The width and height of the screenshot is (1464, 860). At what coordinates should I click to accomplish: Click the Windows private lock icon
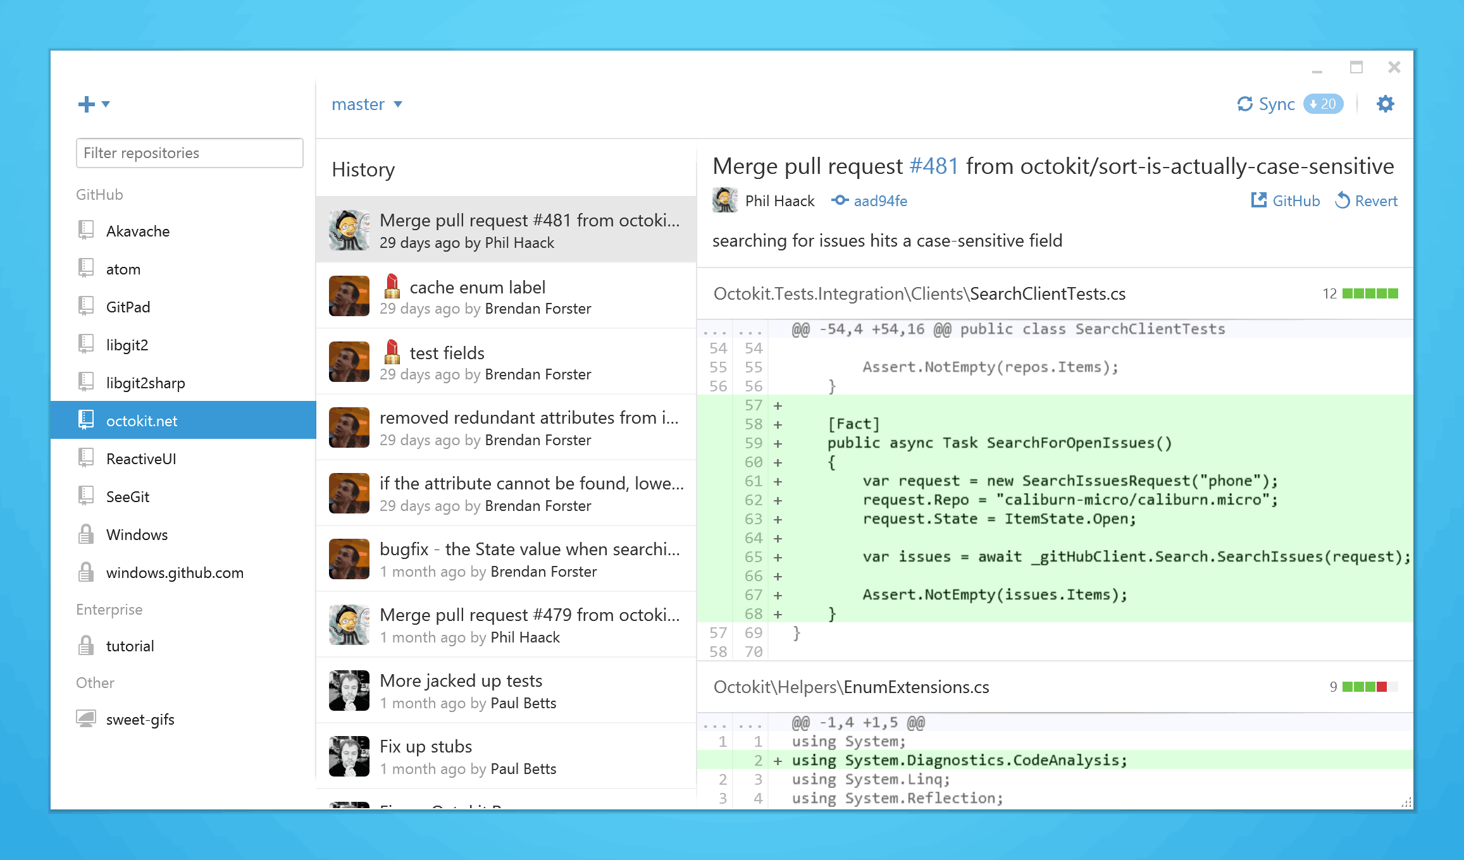[x=86, y=534]
